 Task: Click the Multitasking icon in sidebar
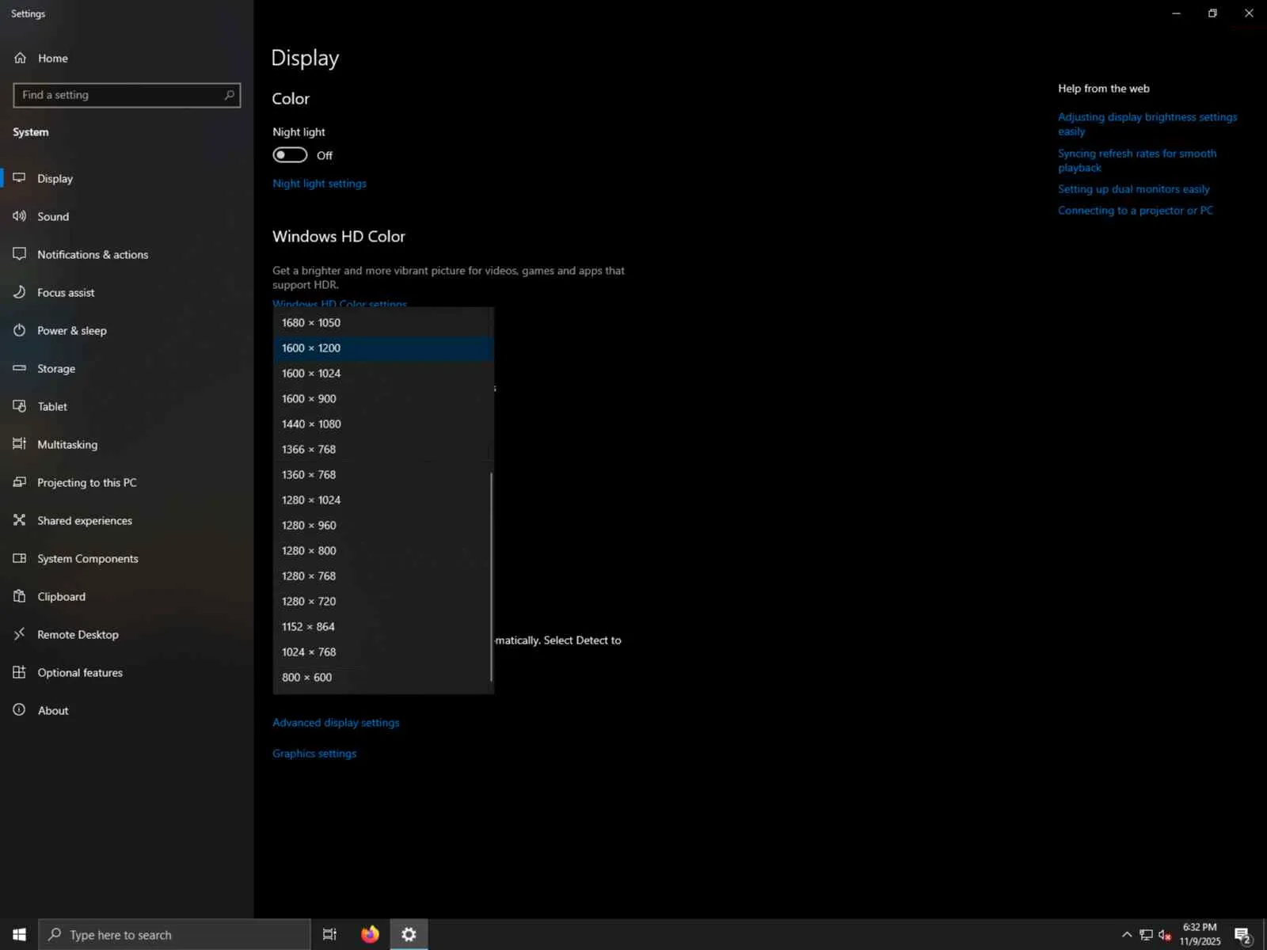pos(20,444)
